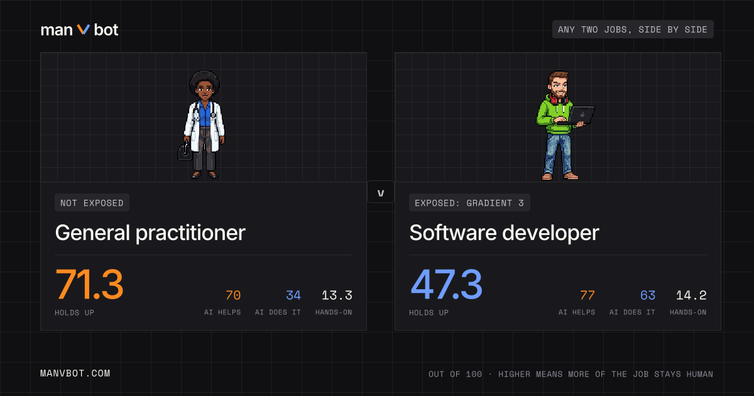Click General practitioner's AI helps value 70
754x396 pixels.
pos(232,295)
